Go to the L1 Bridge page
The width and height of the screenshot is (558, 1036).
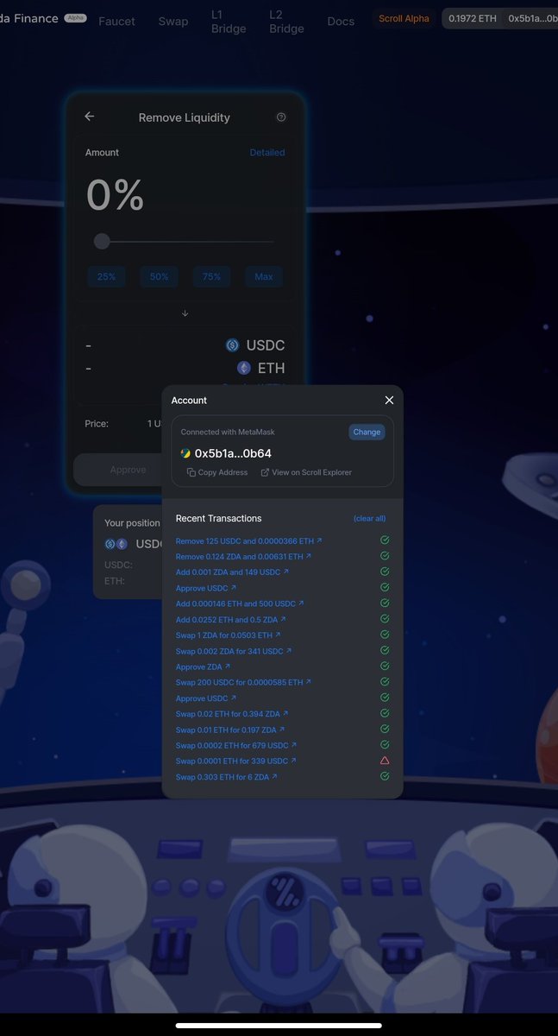(229, 22)
